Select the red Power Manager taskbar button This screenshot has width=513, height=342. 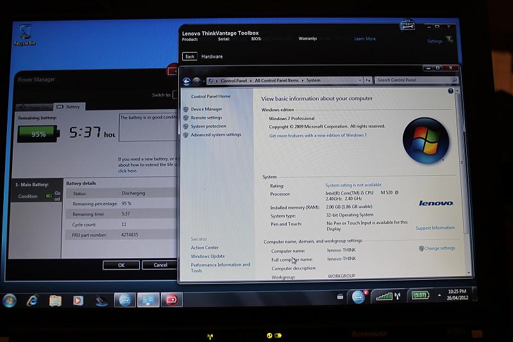(x=171, y=300)
